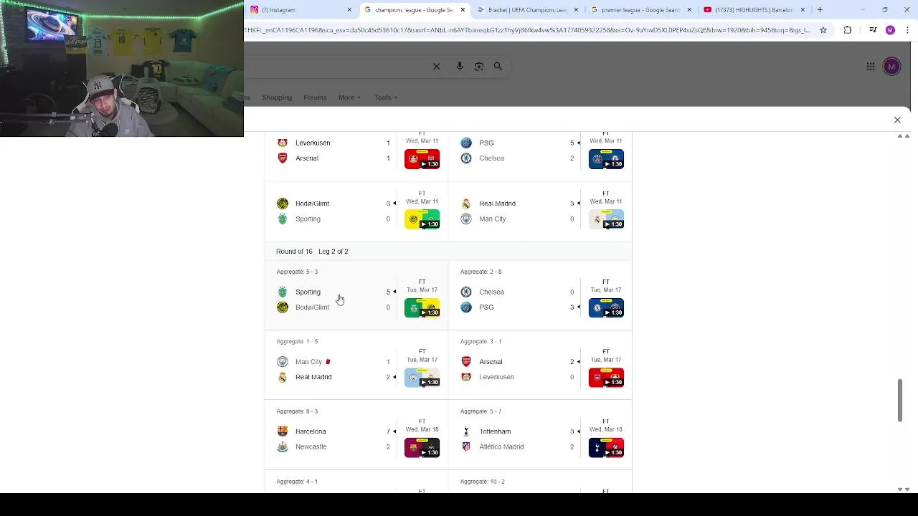The height and width of the screenshot is (516, 918).
Task: Click Arsenal crest in Aggregate 3-1 match
Action: [x=466, y=362]
